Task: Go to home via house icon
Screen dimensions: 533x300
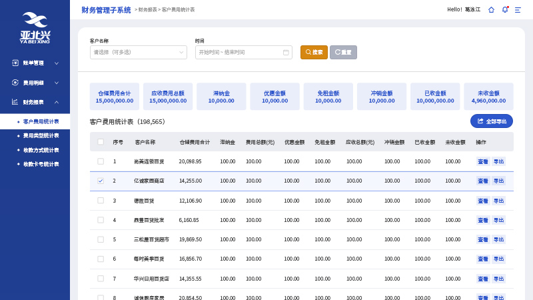Action: [x=491, y=10]
